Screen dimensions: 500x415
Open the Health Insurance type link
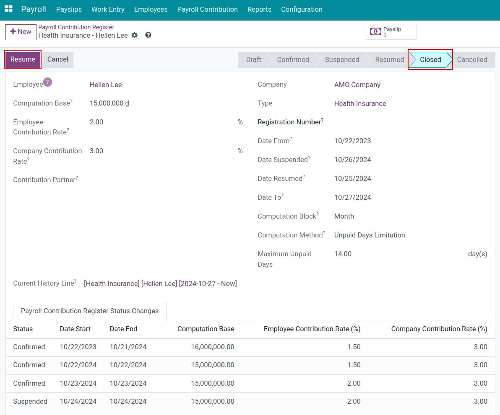(x=360, y=103)
